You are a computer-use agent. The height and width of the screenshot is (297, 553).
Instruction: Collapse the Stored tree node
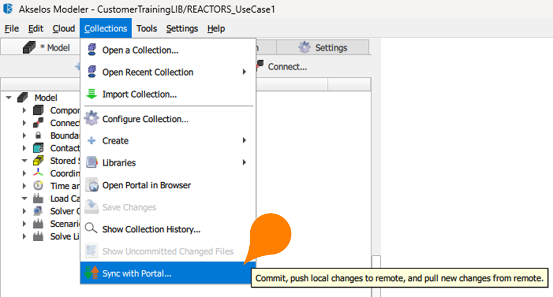tap(24, 161)
